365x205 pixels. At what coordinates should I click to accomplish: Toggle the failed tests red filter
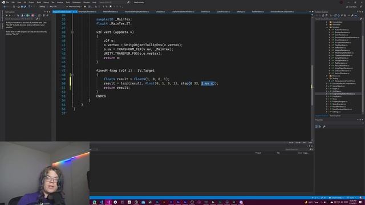click(x=33, y=15)
